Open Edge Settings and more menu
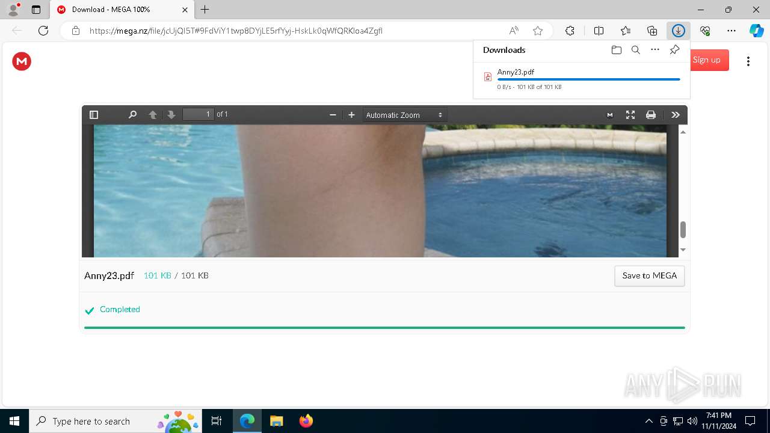 [x=731, y=31]
